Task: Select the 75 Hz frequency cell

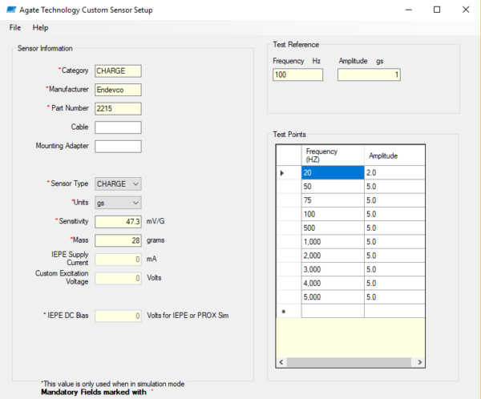Action: tap(333, 200)
